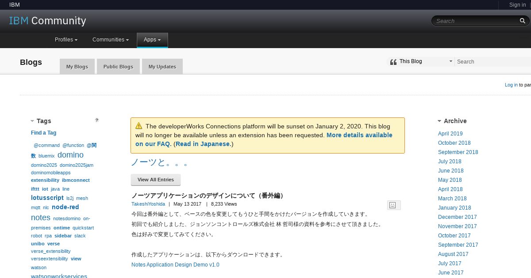The height and width of the screenshot is (278, 531).
Task: Open September 2018 archive
Action: tap(458, 152)
